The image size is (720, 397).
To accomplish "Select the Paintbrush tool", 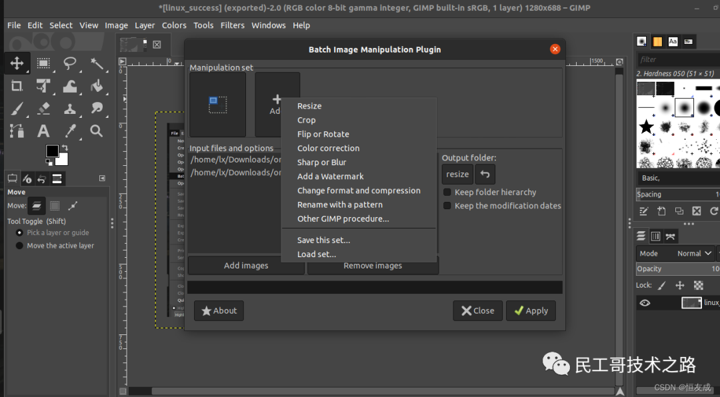I will tap(17, 109).
